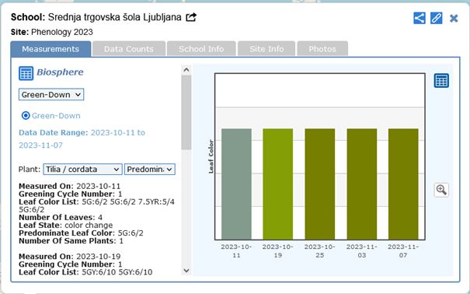Open the Tilia / cordata plant dropdown
This screenshot has height=294, width=470.
click(82, 170)
